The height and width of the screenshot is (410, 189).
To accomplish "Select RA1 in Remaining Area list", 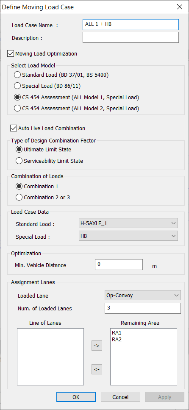I will click(116, 333).
